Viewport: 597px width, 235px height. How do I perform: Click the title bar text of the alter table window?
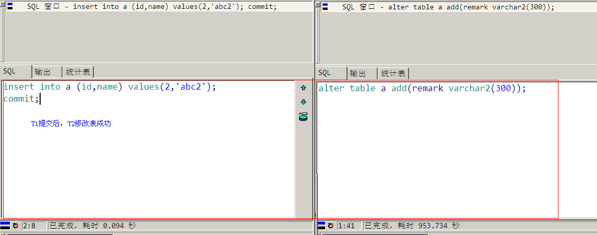coord(448,7)
